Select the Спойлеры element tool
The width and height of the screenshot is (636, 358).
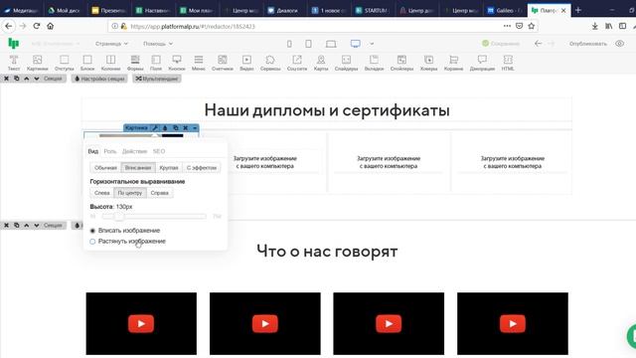pos(401,63)
